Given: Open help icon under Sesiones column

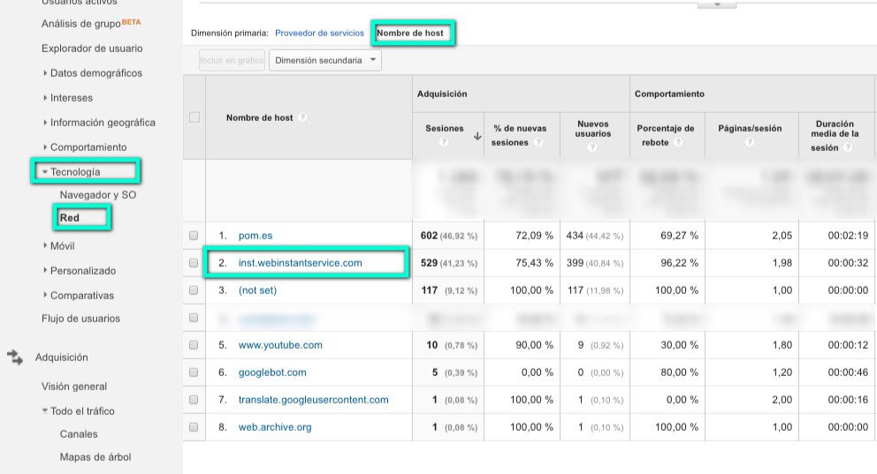Looking at the screenshot, I should [x=444, y=142].
